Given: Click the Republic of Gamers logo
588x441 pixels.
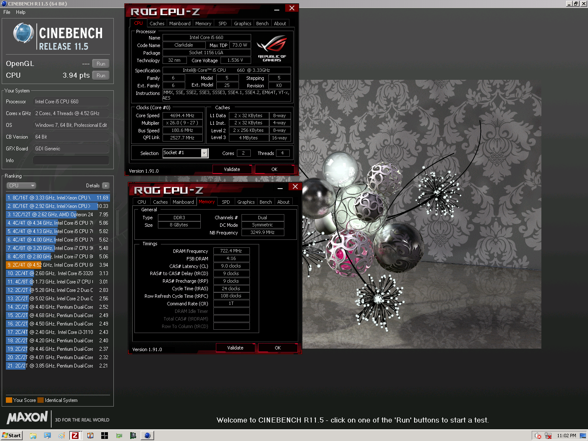Looking at the screenshot, I should point(272,49).
